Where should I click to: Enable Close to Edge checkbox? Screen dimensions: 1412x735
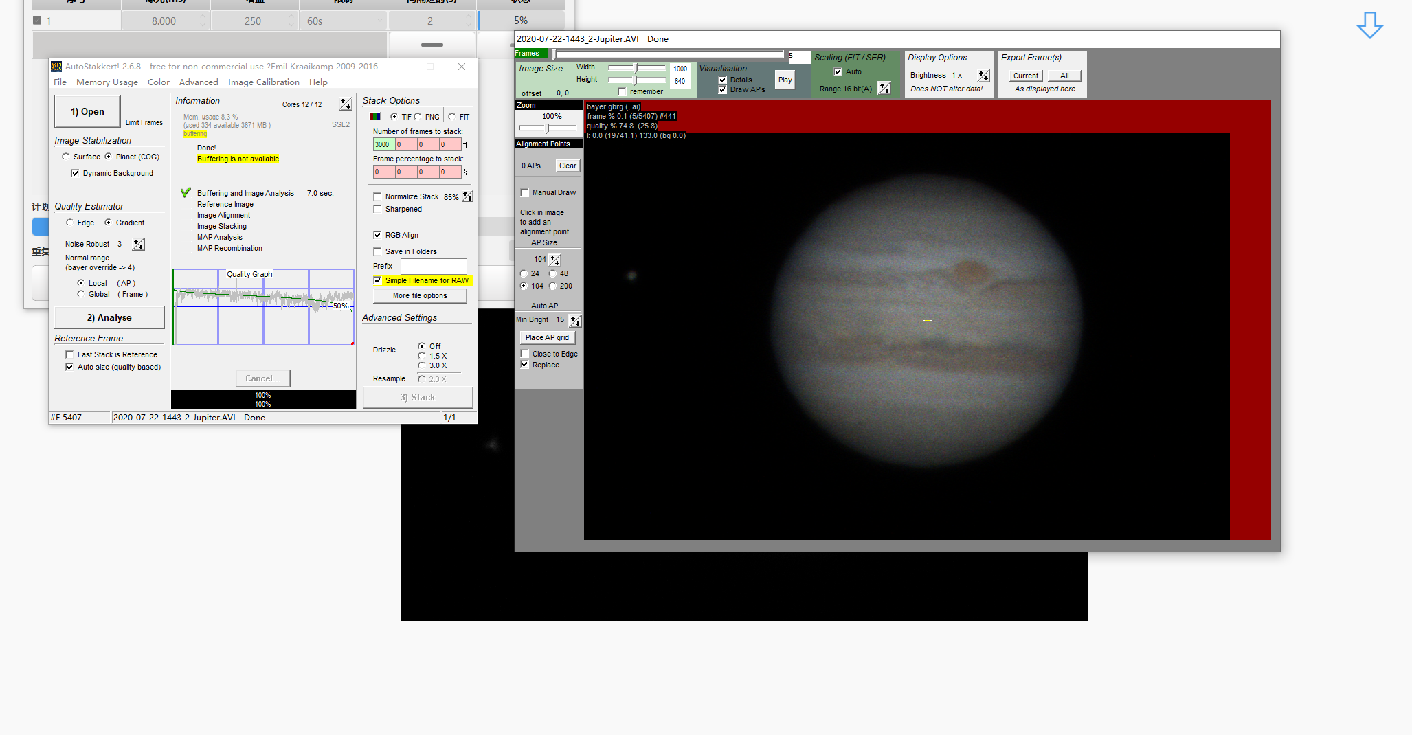pyautogui.click(x=525, y=354)
